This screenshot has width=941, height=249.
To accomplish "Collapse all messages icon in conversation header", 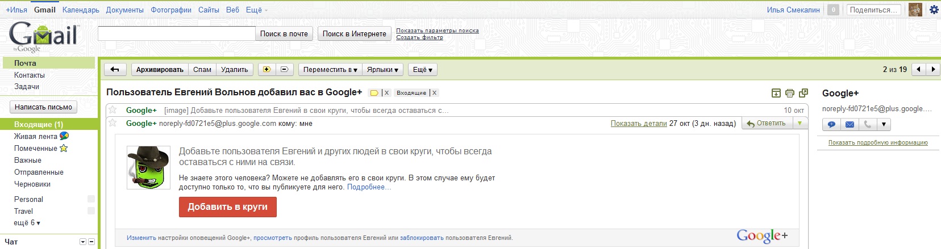I will pos(776,93).
